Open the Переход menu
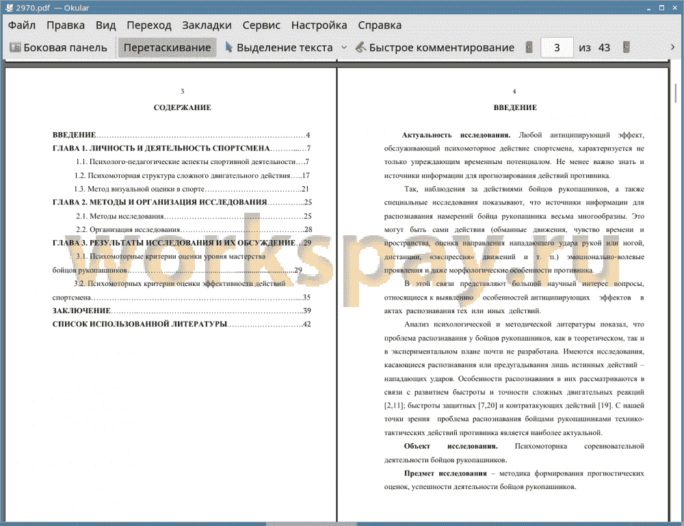This screenshot has height=526, width=684. tap(148, 25)
